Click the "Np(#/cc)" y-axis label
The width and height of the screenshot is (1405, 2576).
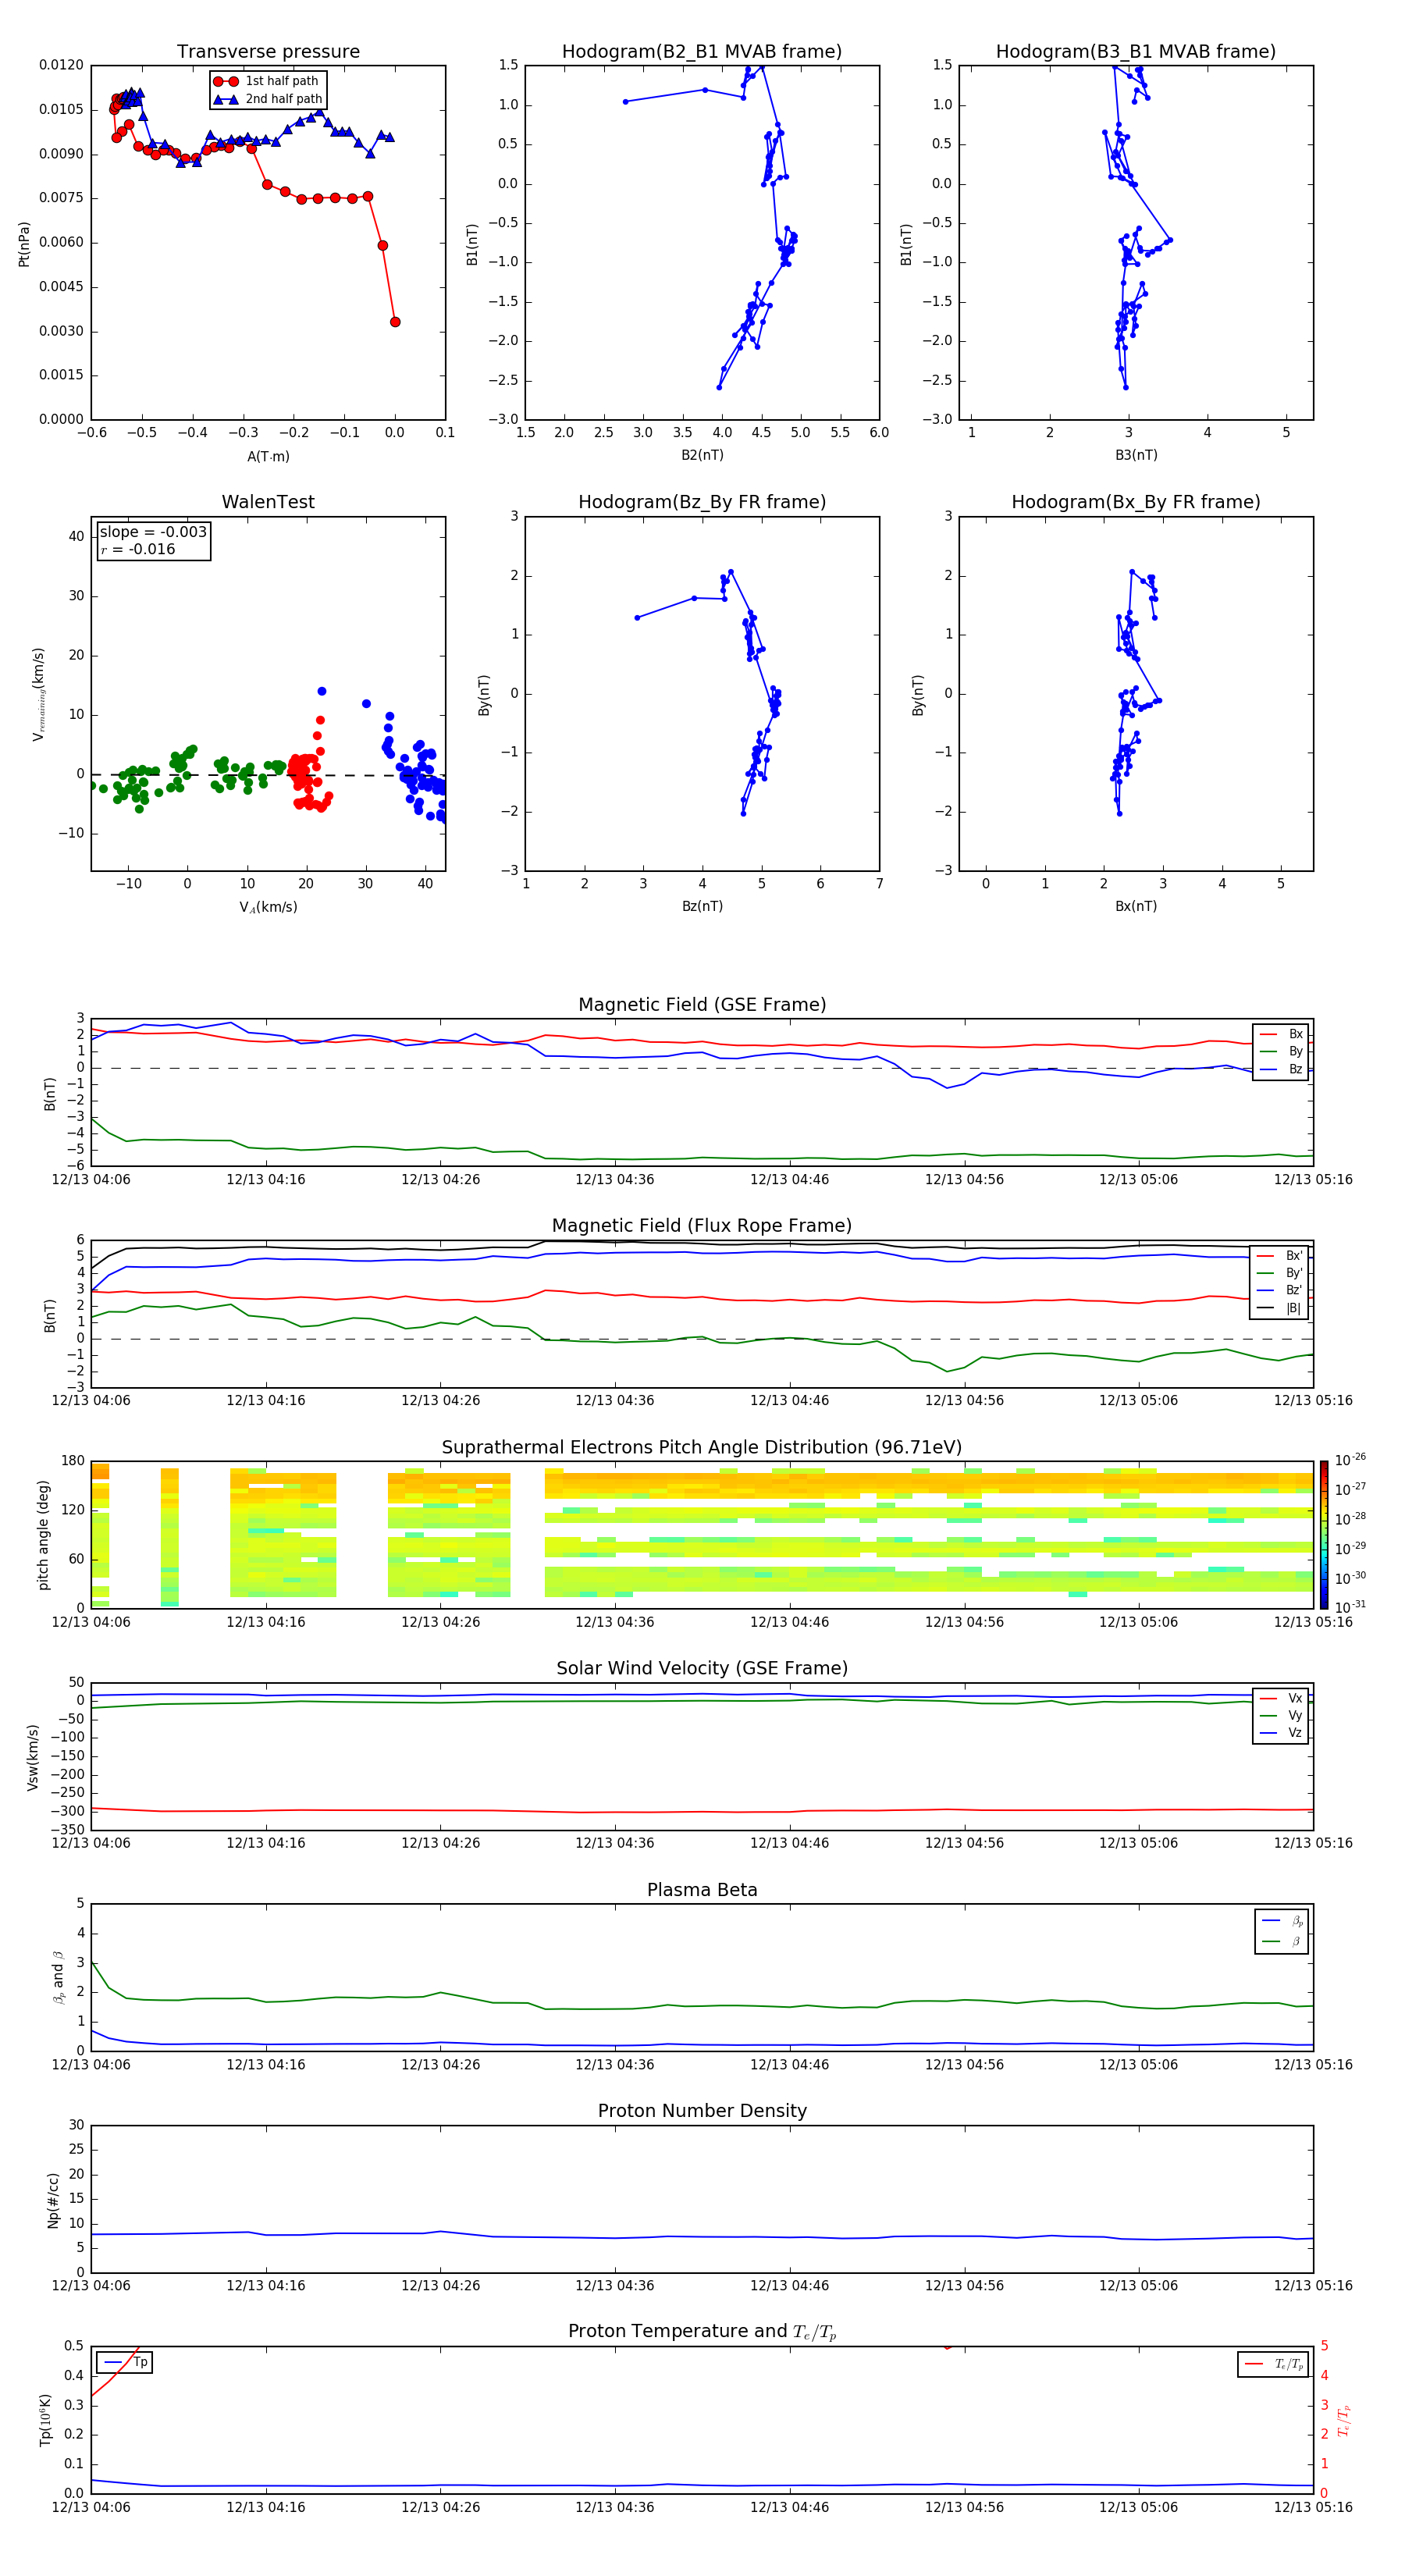click(x=53, y=2200)
